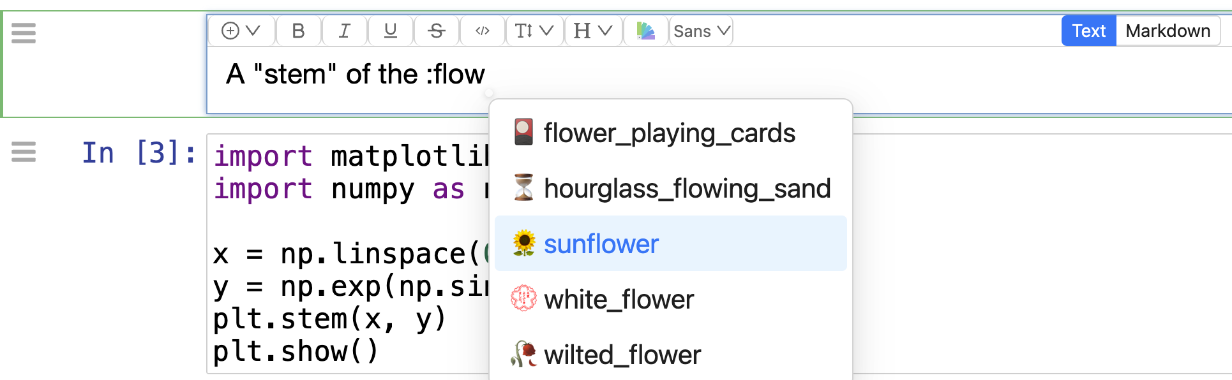Apply strikethrough formatting
The width and height of the screenshot is (1232, 380).
pos(437,31)
